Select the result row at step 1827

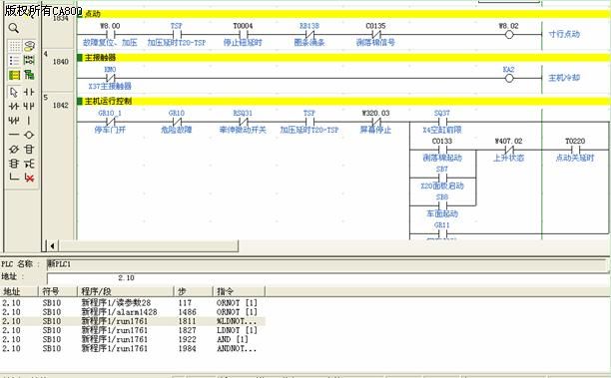pos(133,330)
